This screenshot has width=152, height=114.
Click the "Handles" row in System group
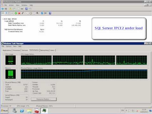[x=44, y=85]
